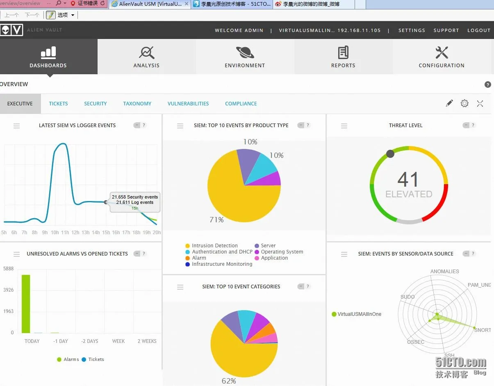Click VirtualUSMAllIn 192.168.11.105 host link
The image size is (494, 386).
coord(330,30)
